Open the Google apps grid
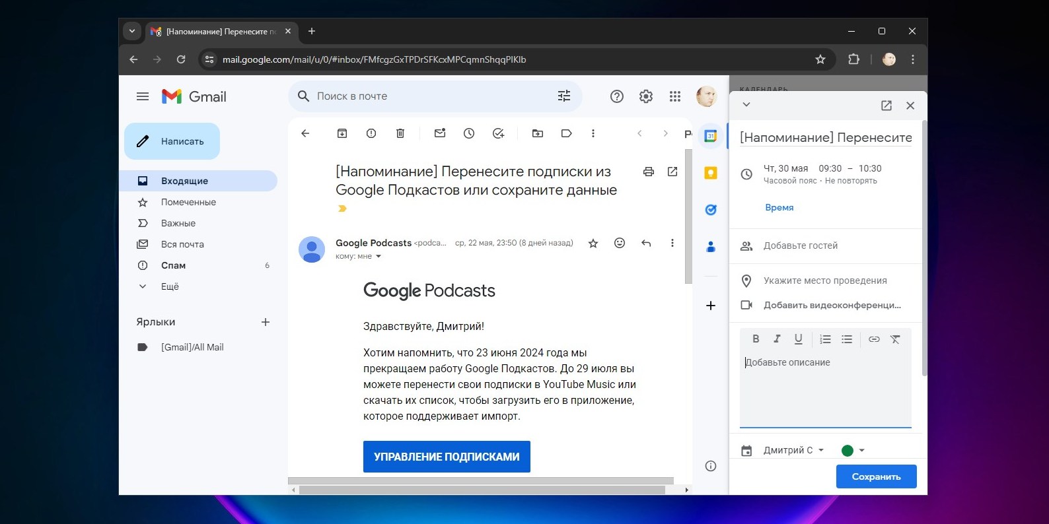The width and height of the screenshot is (1049, 524). 675,96
